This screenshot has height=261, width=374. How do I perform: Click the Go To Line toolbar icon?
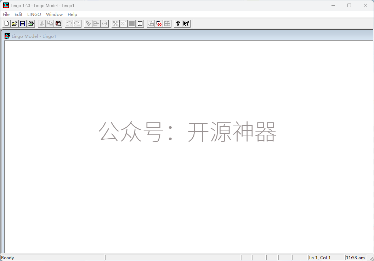click(96, 24)
